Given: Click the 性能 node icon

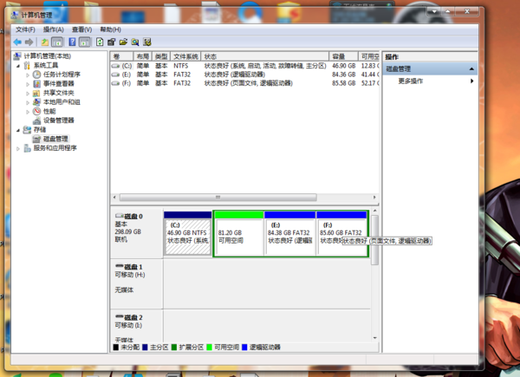Looking at the screenshot, I should point(36,111).
